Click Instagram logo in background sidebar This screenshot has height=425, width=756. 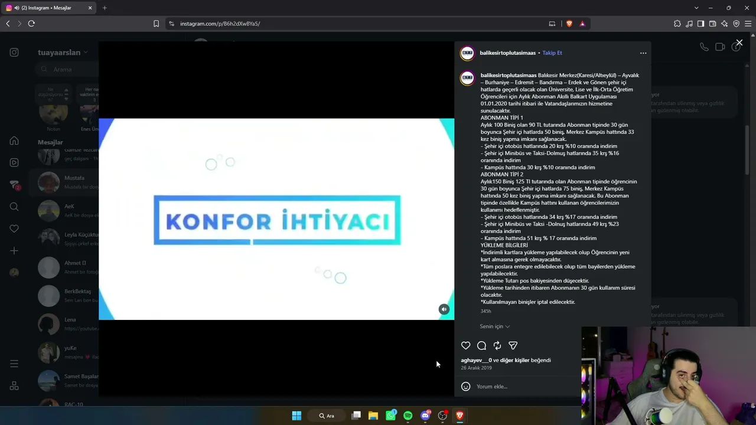14,53
